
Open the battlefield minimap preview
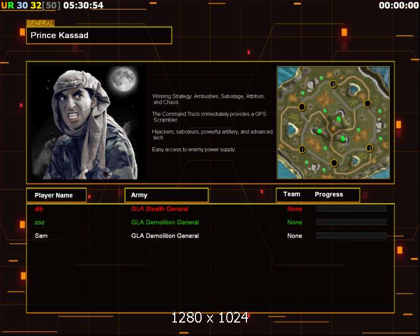click(333, 123)
